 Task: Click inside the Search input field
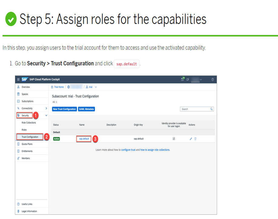click(194, 109)
